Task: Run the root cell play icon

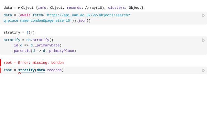Action: (203, 70)
